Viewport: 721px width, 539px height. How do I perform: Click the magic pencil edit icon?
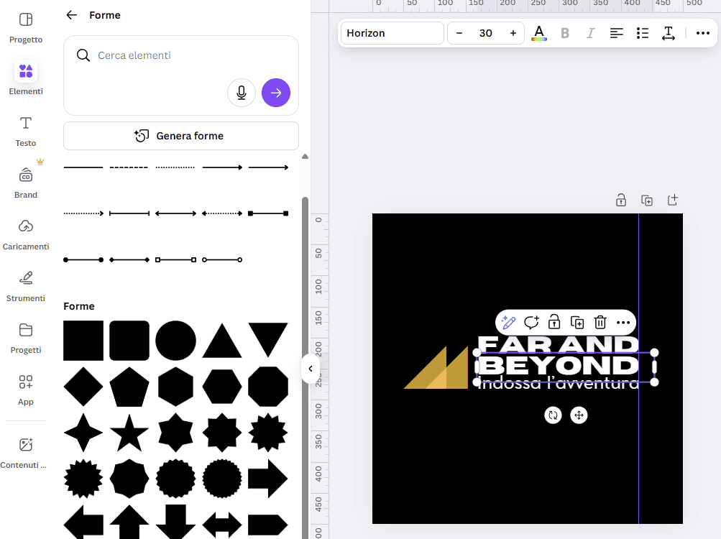point(509,323)
